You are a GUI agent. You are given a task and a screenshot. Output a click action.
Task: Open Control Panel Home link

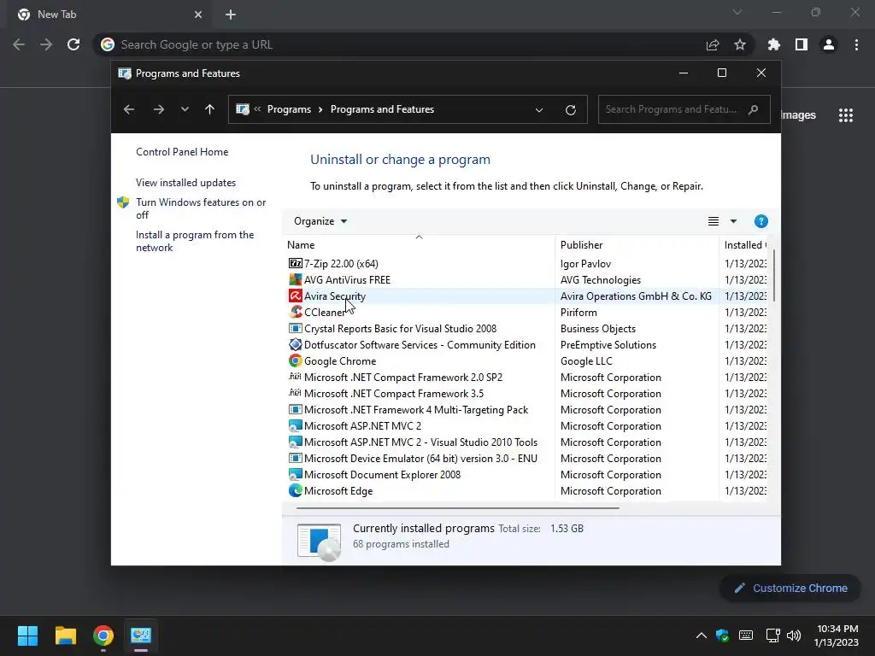(182, 152)
